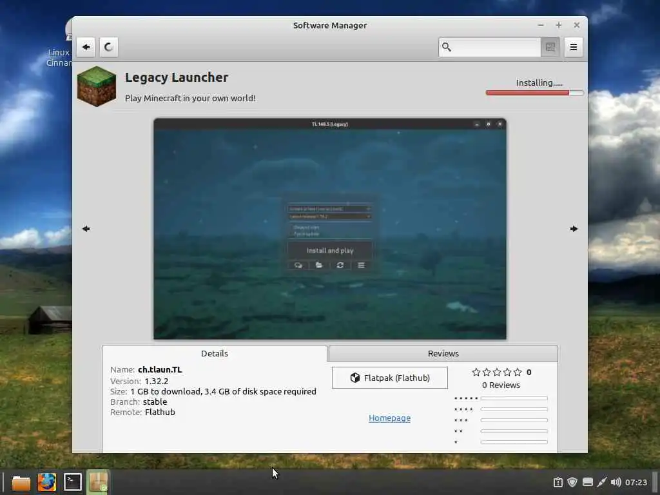Open file manager folder icon in taskbar
Screen dimensions: 660x495
tap(21, 482)
